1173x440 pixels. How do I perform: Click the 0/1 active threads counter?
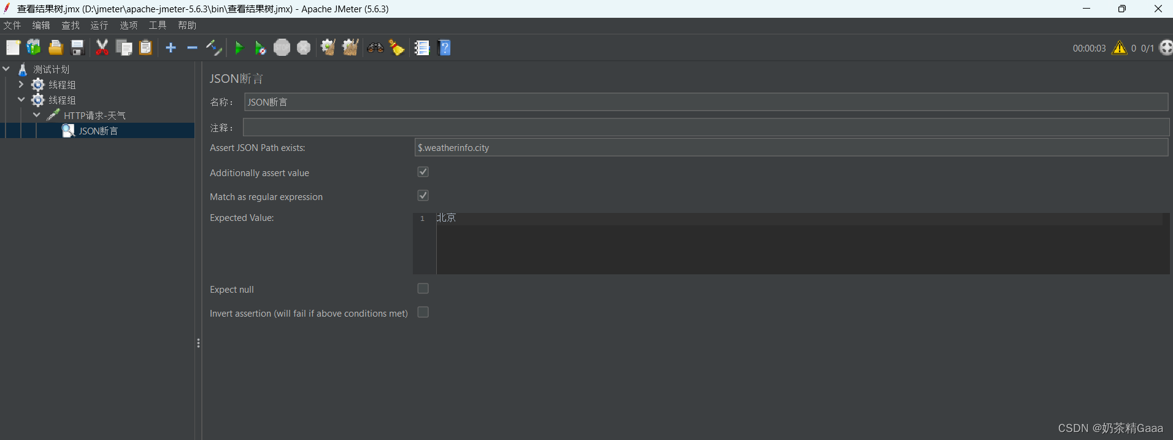tap(1147, 48)
